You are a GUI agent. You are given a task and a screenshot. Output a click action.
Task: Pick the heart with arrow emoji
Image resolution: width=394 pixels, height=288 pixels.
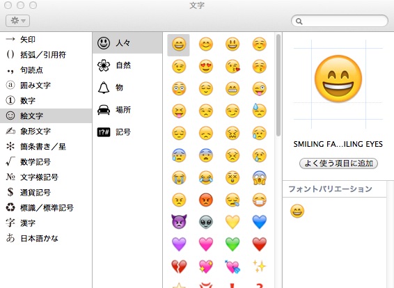233,266
